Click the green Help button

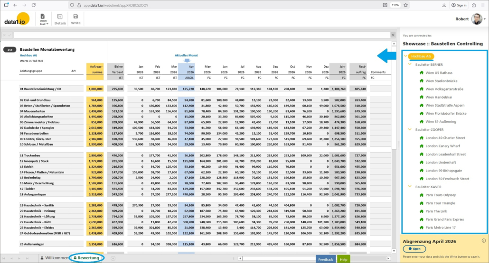(343, 259)
